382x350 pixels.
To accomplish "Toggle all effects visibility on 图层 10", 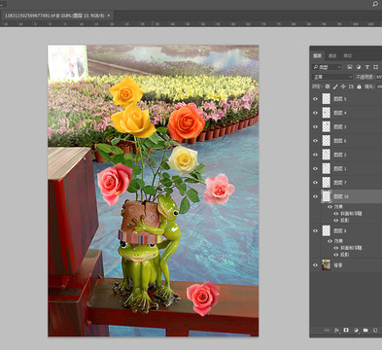I will pyautogui.click(x=330, y=207).
